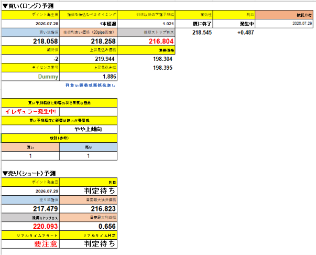Viewport: 316px width, 255px height.
Task: Select the '1' cell under 売り
Action: [x=88, y=156]
